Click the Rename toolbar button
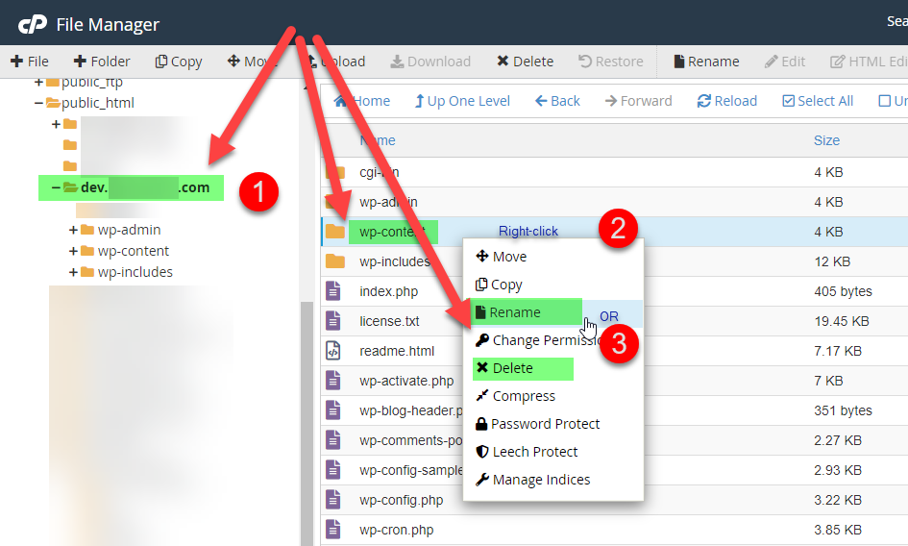Viewport: 908px width, 546px height. [706, 62]
